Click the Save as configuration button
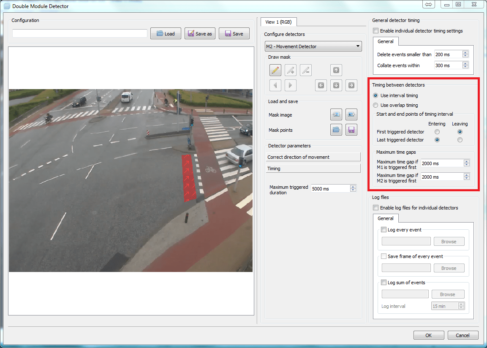487x348 pixels. [200, 33]
